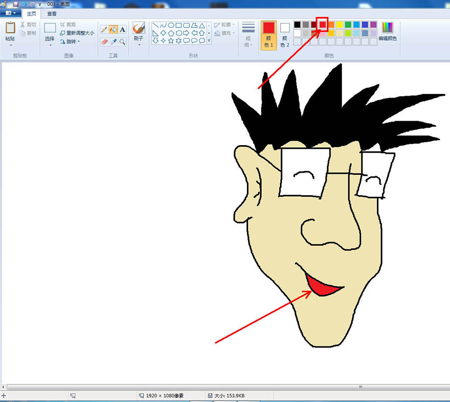Select the Text tool (A icon)
Viewport: 450px width, 402px height.
pos(122,30)
